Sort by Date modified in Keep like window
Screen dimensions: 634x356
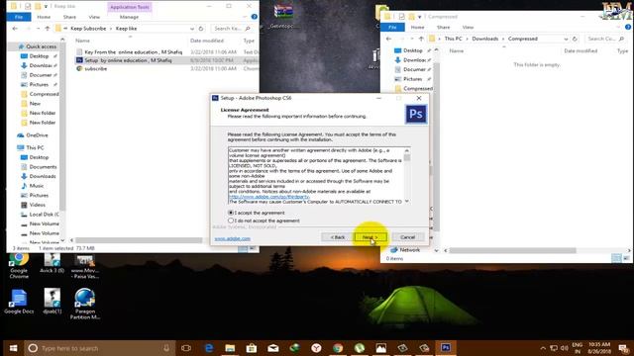(x=207, y=41)
